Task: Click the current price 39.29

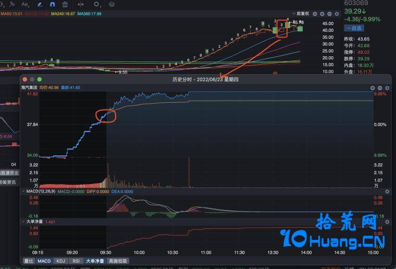Action: (355, 11)
